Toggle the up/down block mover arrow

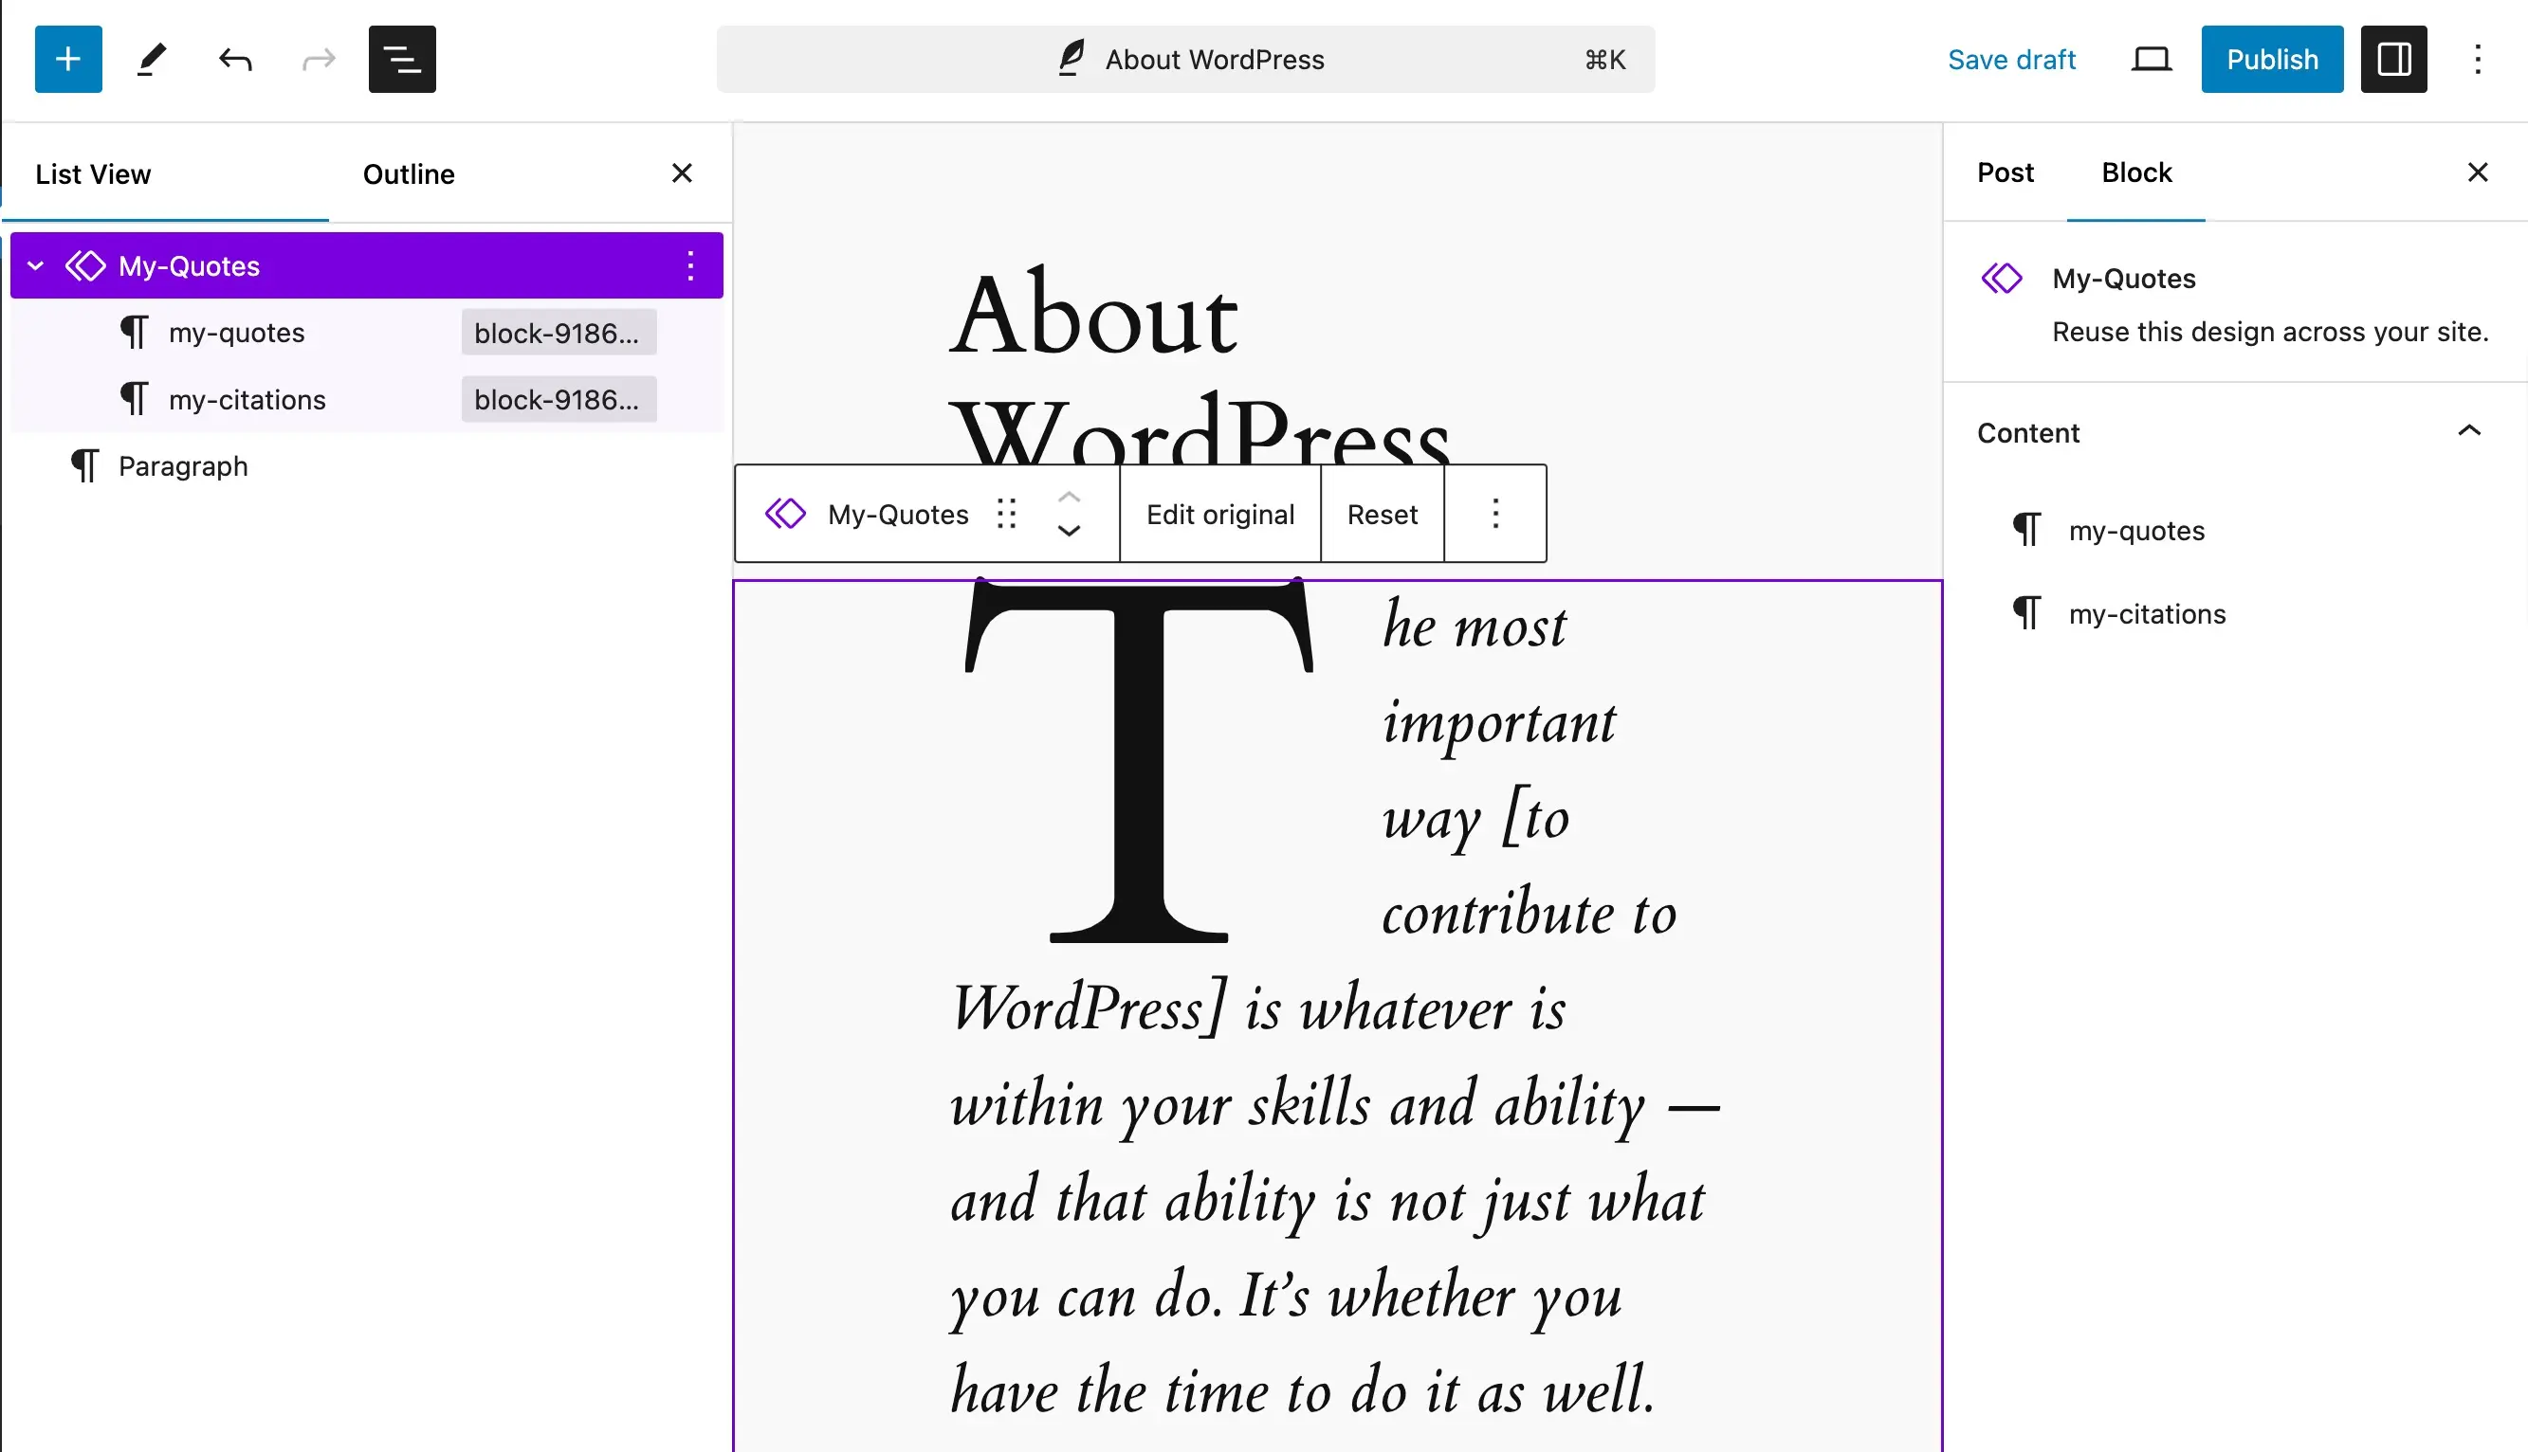(1072, 514)
